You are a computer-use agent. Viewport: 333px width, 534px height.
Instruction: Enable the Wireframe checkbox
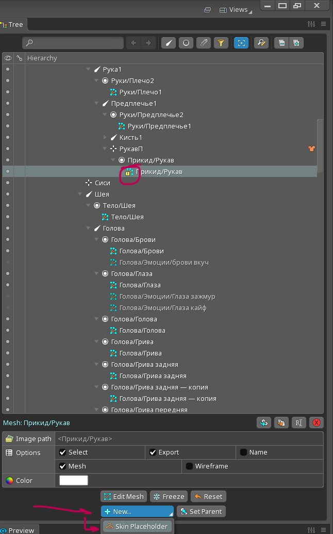click(x=189, y=466)
